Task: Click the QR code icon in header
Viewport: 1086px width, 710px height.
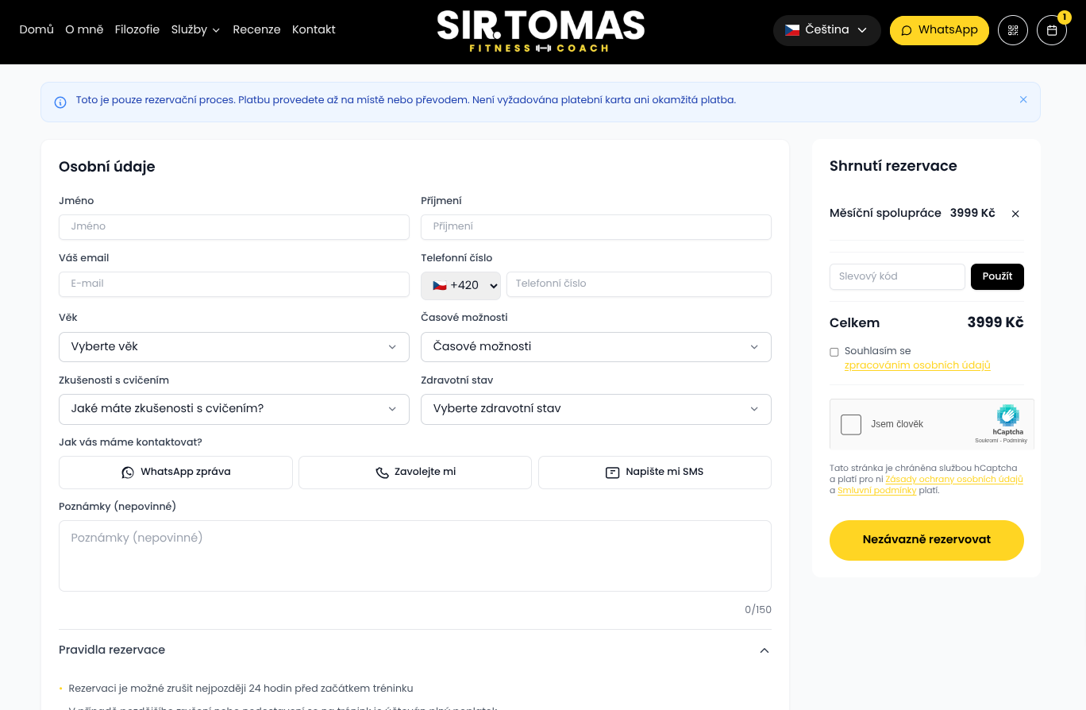Action: click(x=1012, y=30)
